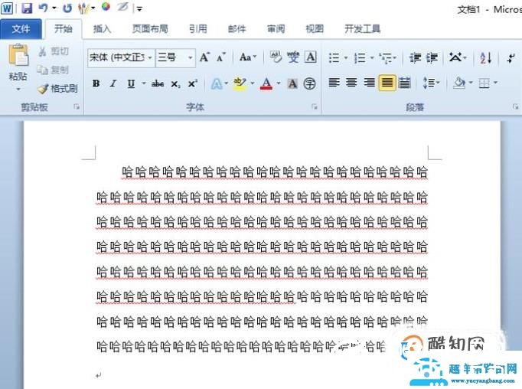Click the Shading paint bucket icon
Screen dimensions: 522x389
(459, 83)
